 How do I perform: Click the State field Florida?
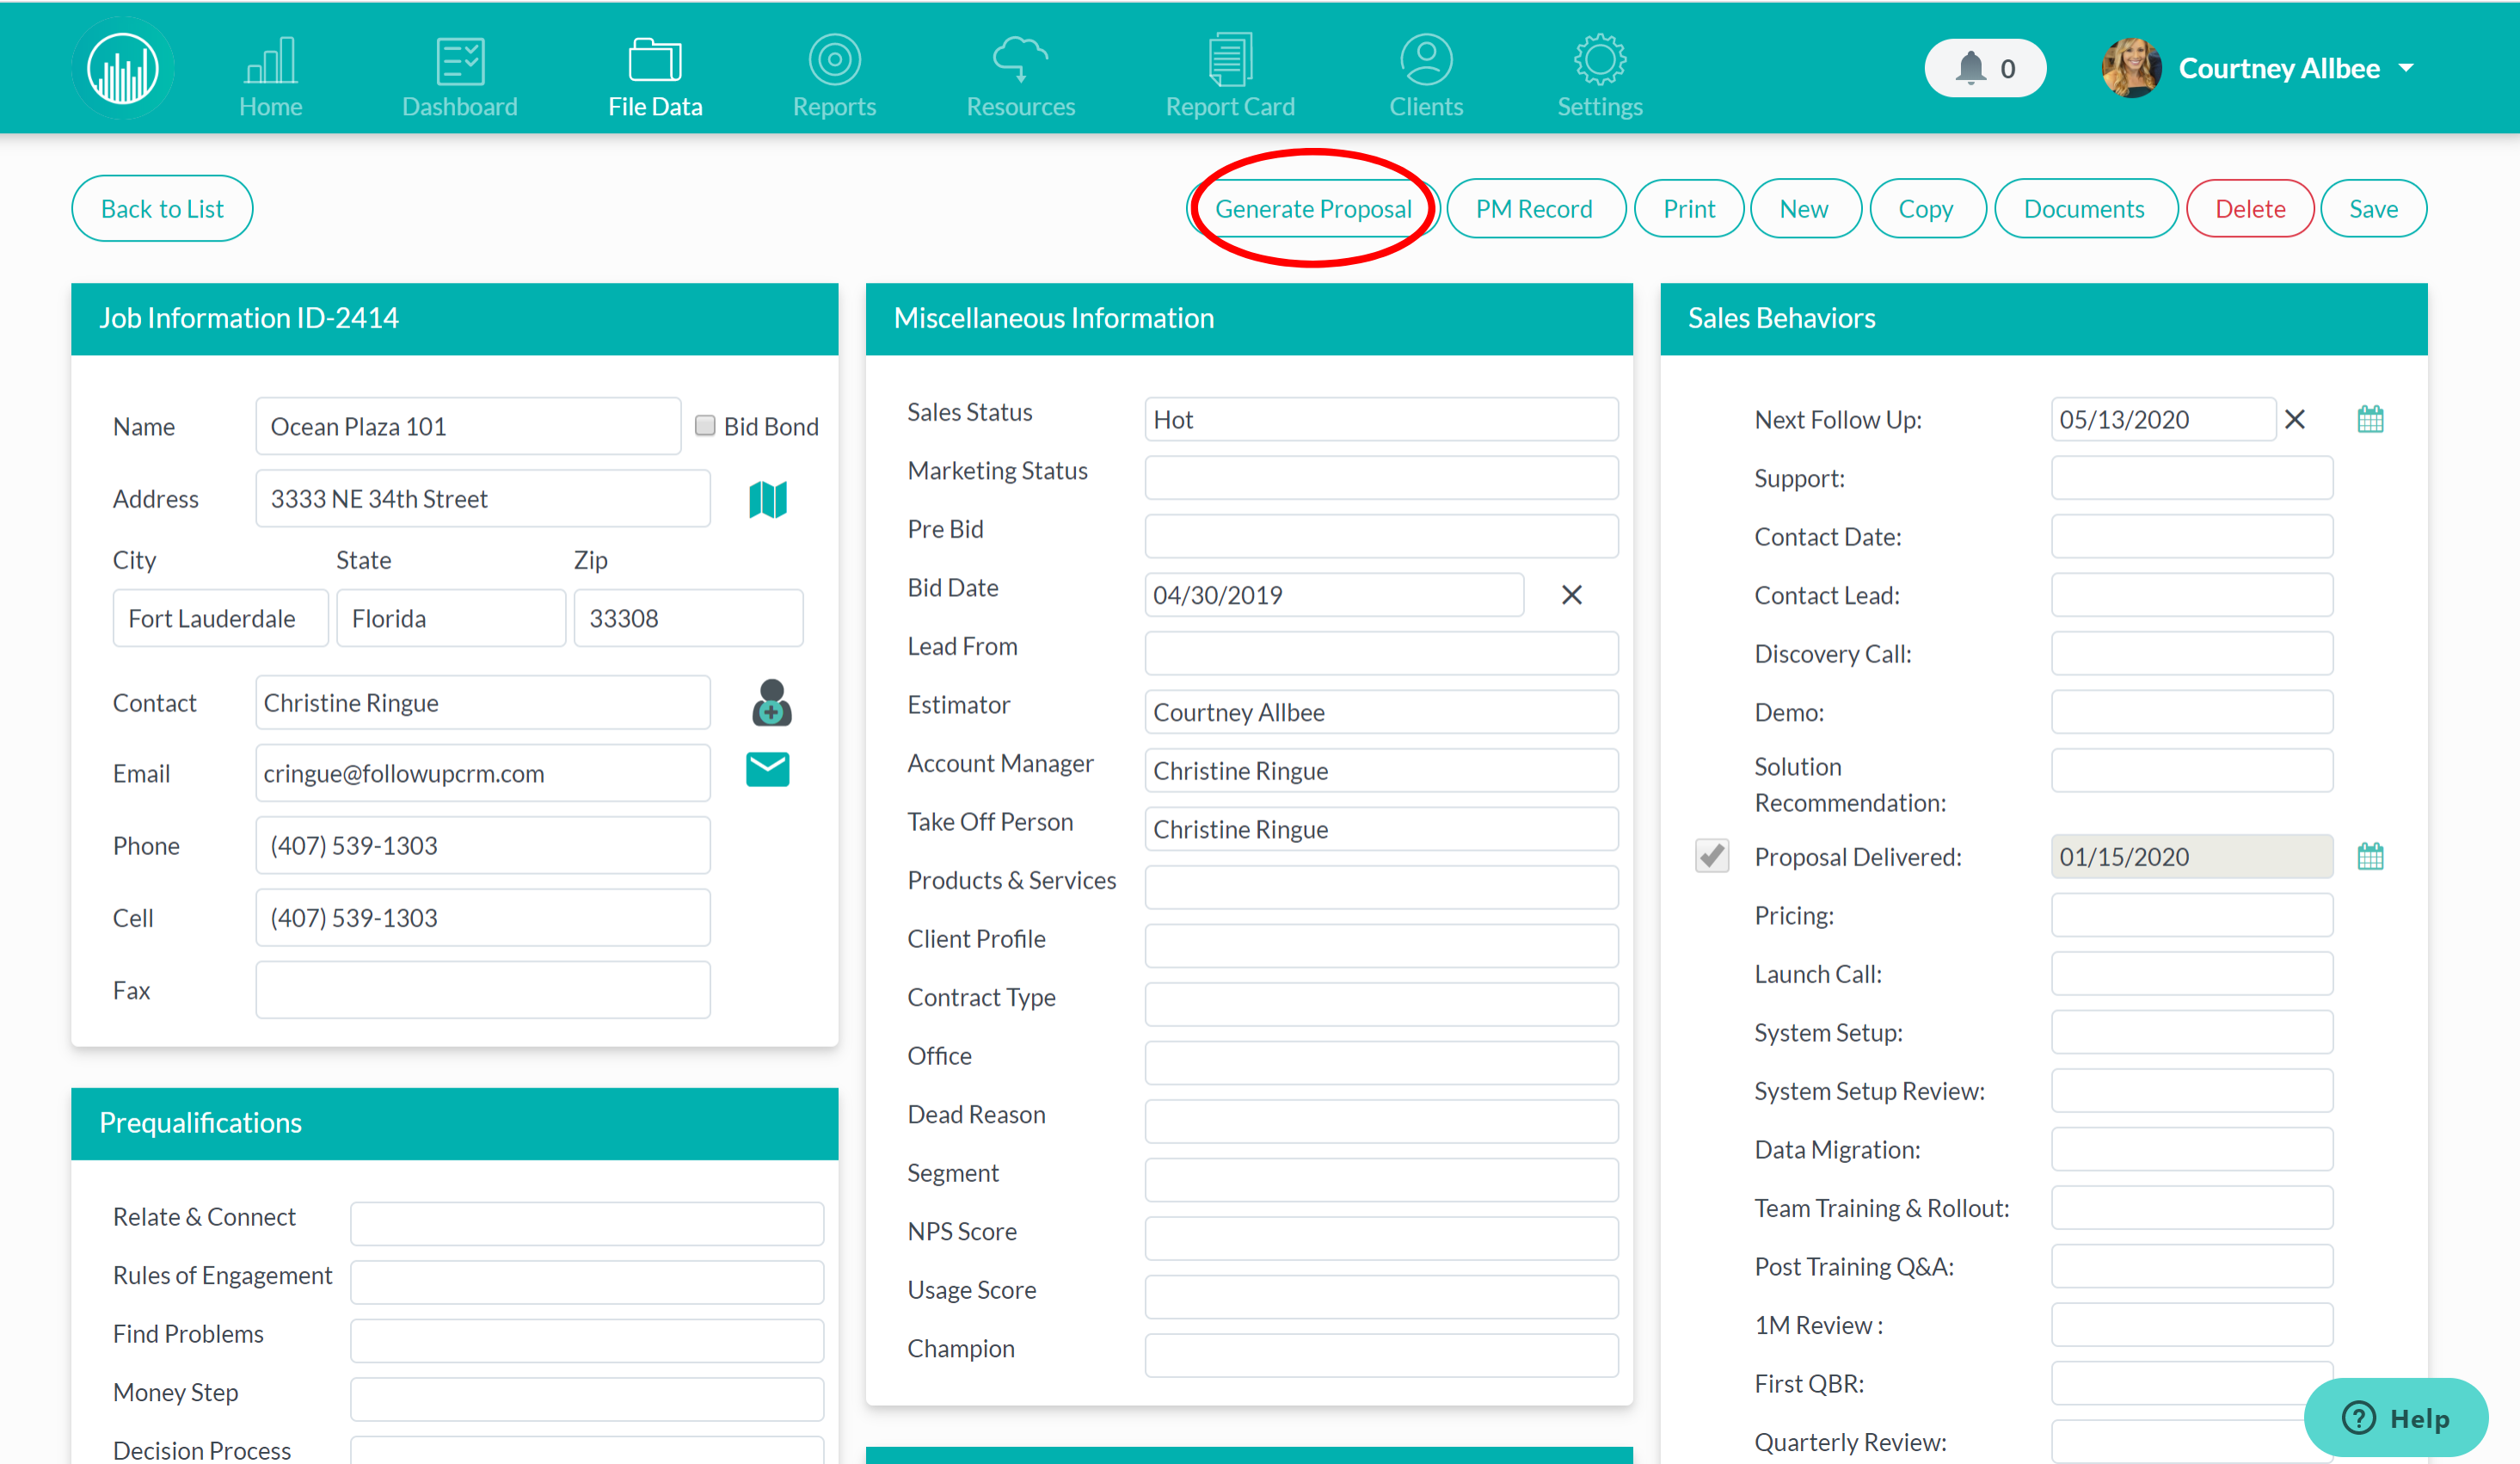click(451, 618)
